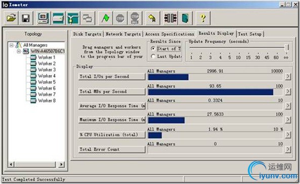The width and height of the screenshot is (300, 184).
Task: Start a new manager
Action: tap(44, 18)
